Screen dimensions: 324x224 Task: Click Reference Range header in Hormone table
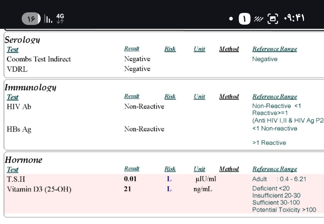[x=274, y=169]
